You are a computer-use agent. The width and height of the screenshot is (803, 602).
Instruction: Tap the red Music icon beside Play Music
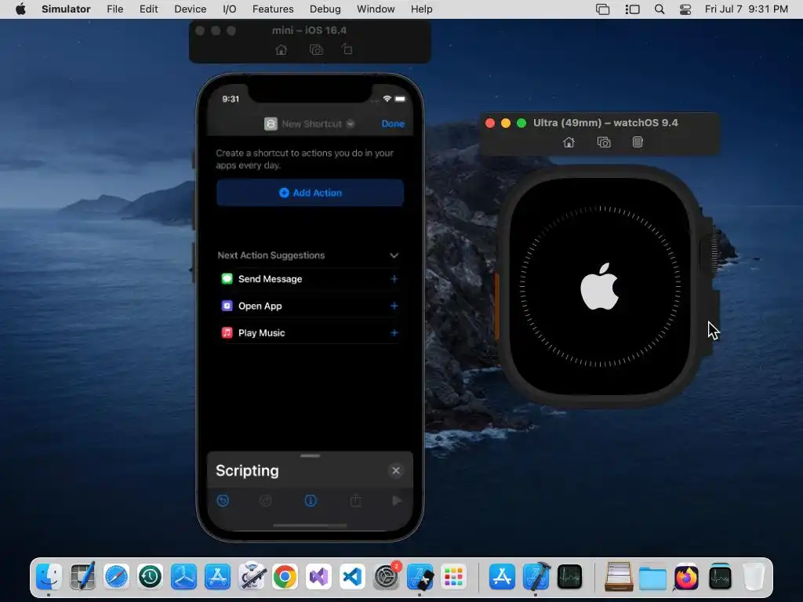coord(227,332)
